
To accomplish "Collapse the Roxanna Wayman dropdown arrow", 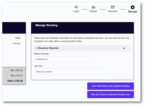I will [124, 48].
